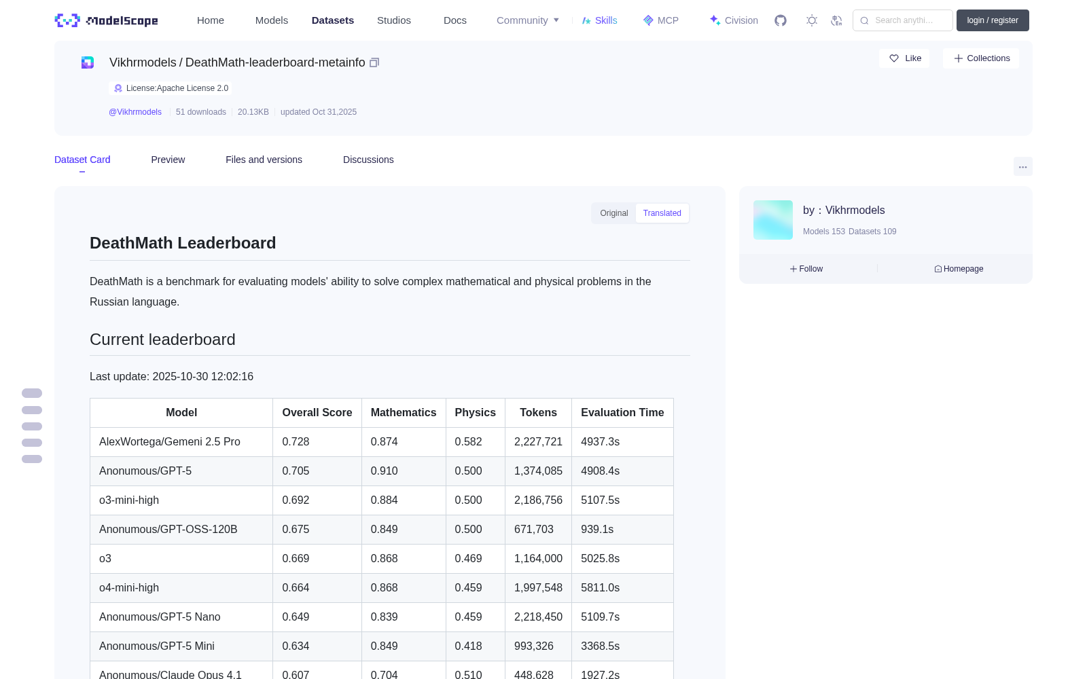The height and width of the screenshot is (679, 1087).
Task: Click the Like heart button
Action: click(904, 58)
